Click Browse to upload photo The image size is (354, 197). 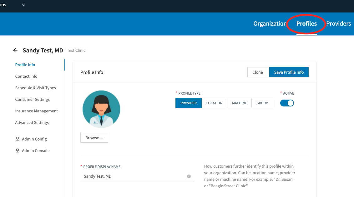click(x=94, y=138)
